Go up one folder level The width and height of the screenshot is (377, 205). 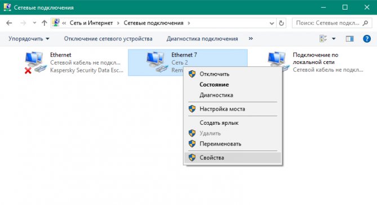coord(44,23)
